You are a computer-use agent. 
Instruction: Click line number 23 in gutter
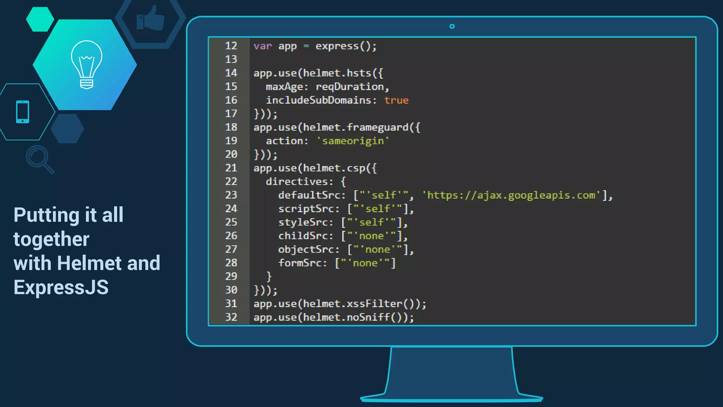pos(231,195)
